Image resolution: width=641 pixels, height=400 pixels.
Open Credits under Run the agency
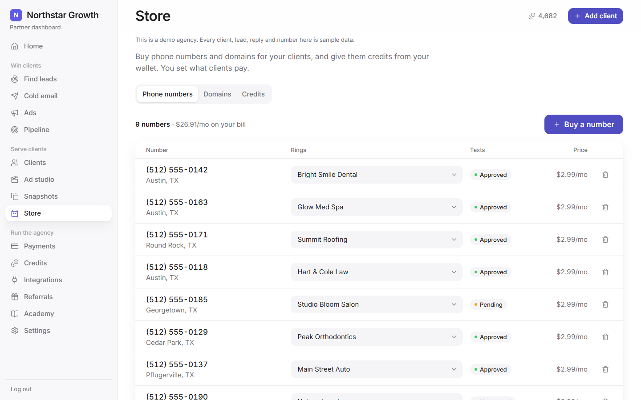coord(58,263)
